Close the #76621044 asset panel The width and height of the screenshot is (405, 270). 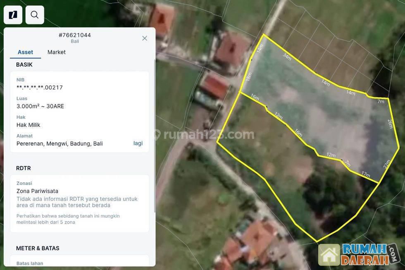click(145, 38)
